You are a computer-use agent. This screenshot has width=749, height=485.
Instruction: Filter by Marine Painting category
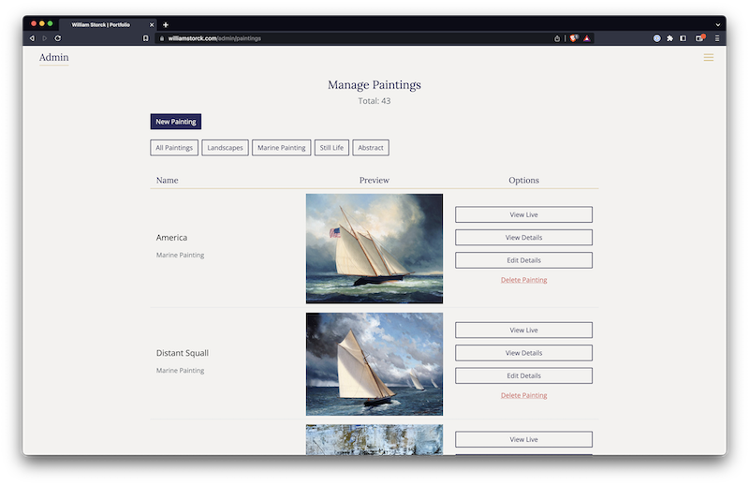coord(282,148)
